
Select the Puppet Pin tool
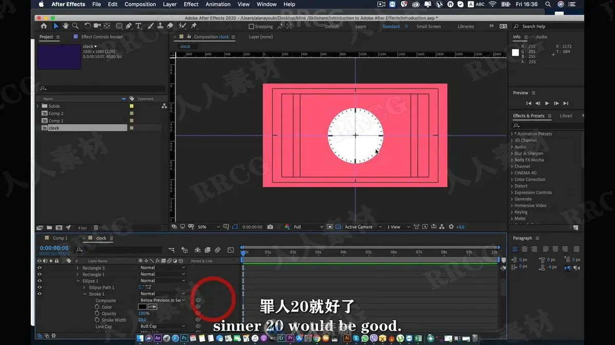point(194,26)
